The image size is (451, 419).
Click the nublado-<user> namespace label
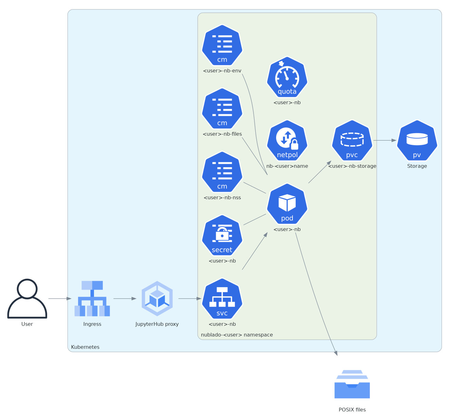[237, 335]
